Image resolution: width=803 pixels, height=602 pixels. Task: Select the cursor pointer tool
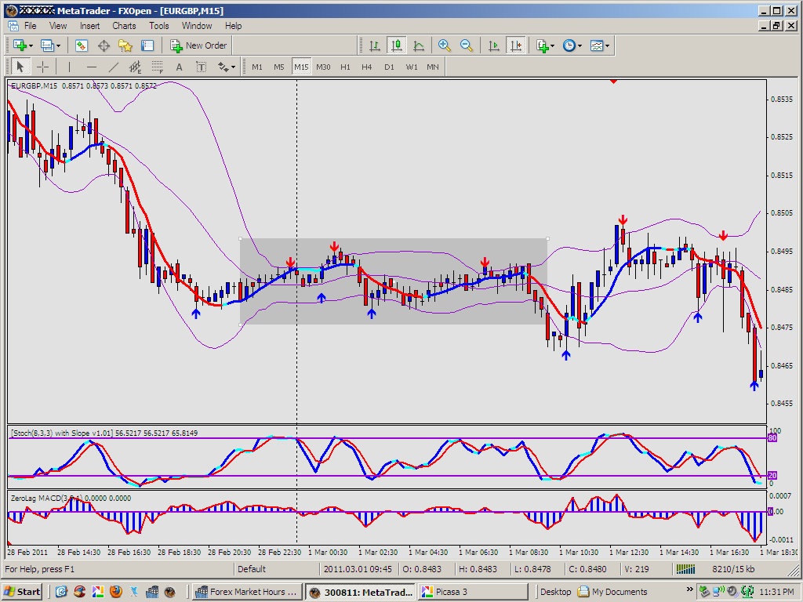pos(20,67)
